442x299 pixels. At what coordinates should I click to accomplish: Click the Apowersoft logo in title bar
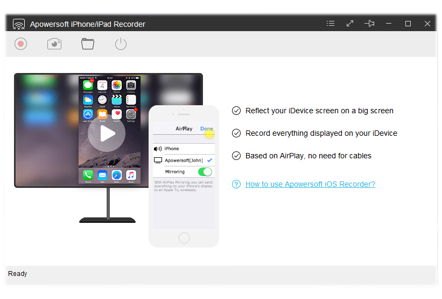(x=19, y=24)
